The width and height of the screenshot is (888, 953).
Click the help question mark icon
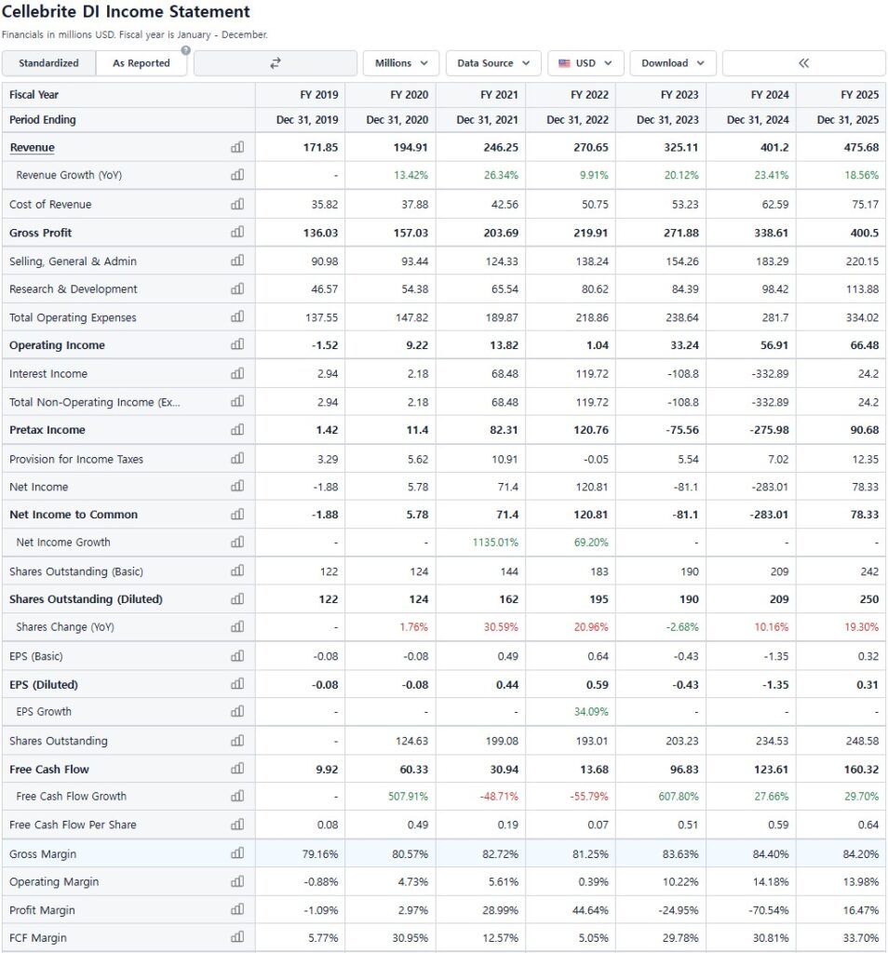coord(185,50)
